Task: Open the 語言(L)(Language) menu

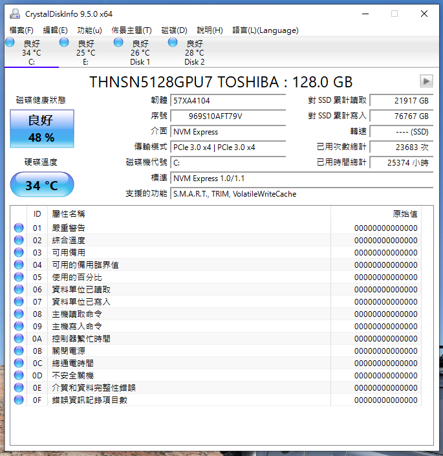Action: tap(265, 30)
